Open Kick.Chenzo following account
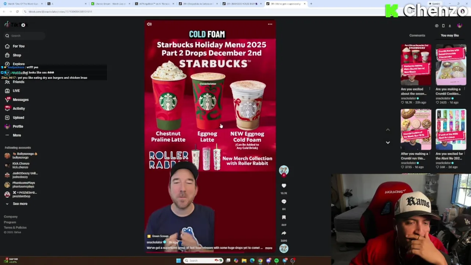471x265 pixels. pos(18,165)
